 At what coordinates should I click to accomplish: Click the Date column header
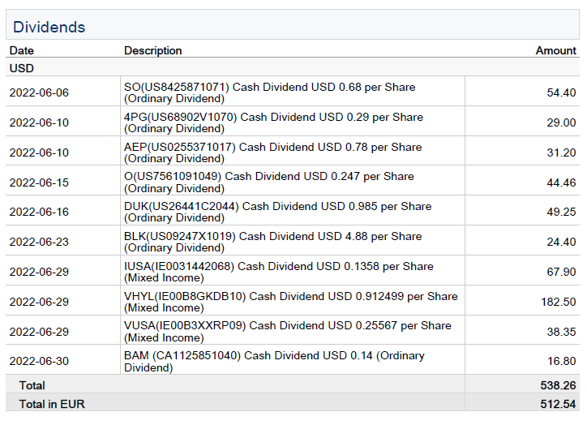click(22, 50)
